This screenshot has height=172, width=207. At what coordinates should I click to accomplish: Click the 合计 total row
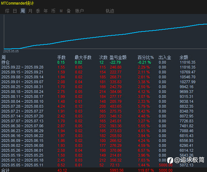[103, 170]
